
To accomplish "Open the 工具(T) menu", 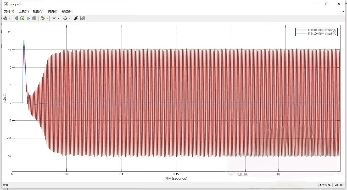I will [x=24, y=11].
